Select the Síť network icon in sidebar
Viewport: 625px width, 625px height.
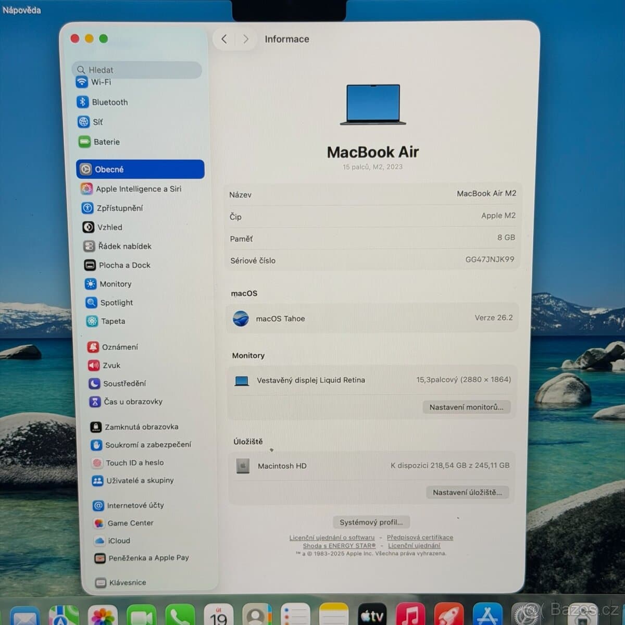[x=83, y=122]
